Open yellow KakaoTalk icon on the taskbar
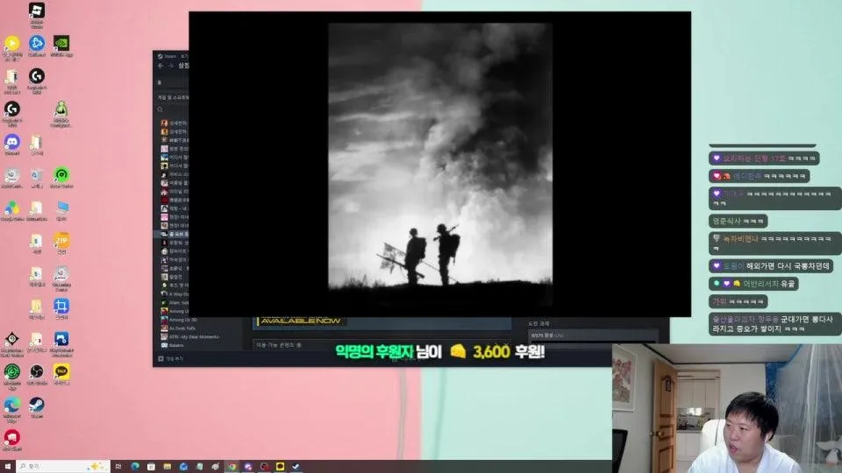The width and height of the screenshot is (842, 473). (280, 467)
